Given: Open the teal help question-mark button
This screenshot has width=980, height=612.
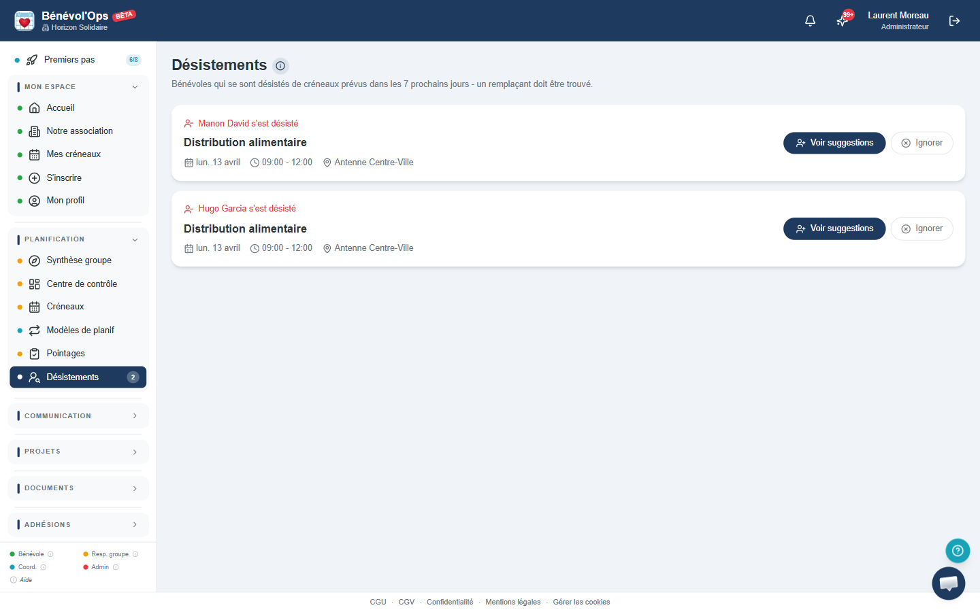Looking at the screenshot, I should point(958,551).
